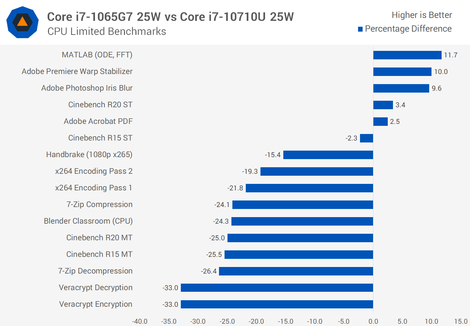
Task: Select the Adobe Acrobat PDF bar
Action: pyautogui.click(x=380, y=122)
